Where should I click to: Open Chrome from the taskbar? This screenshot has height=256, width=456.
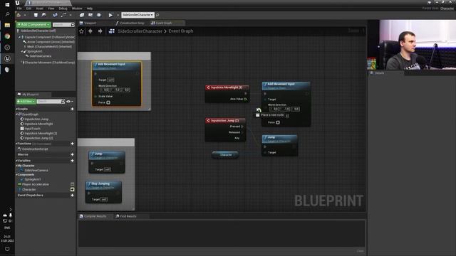tap(7, 36)
